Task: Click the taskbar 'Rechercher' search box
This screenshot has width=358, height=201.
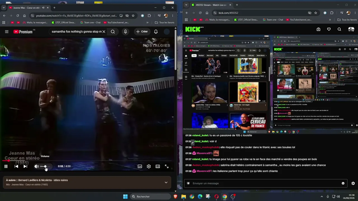Action: coord(151,197)
